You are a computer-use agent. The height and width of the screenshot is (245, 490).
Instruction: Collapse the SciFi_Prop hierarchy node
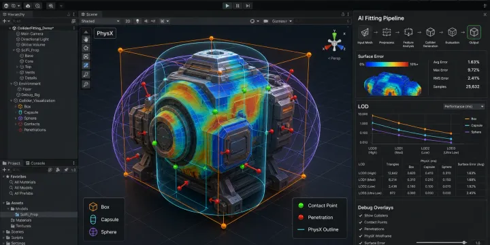click(x=14, y=50)
